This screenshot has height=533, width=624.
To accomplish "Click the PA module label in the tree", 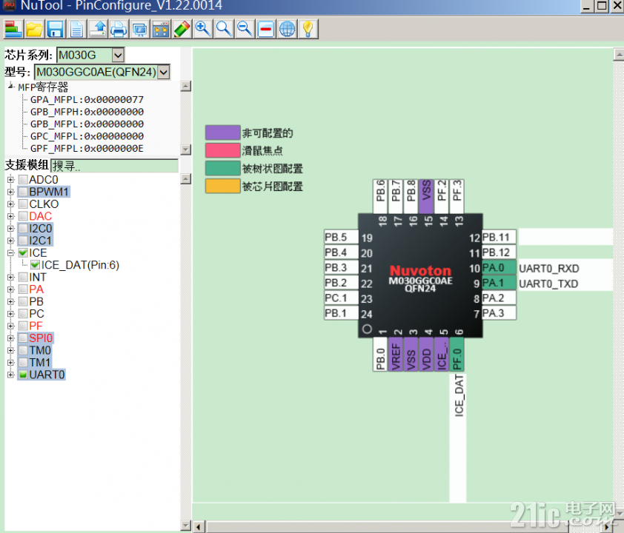I will [36, 289].
